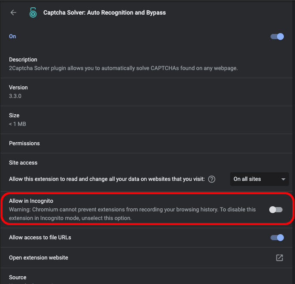Turn off the extension's On toggle
Viewport: 295px width, 284px height.
(x=277, y=37)
